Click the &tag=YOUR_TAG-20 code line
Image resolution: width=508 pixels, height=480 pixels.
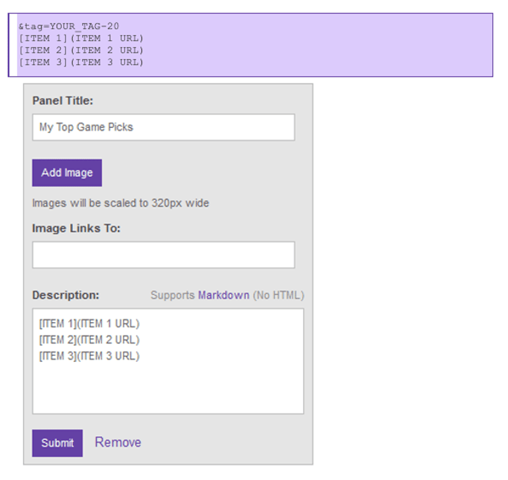(x=69, y=26)
